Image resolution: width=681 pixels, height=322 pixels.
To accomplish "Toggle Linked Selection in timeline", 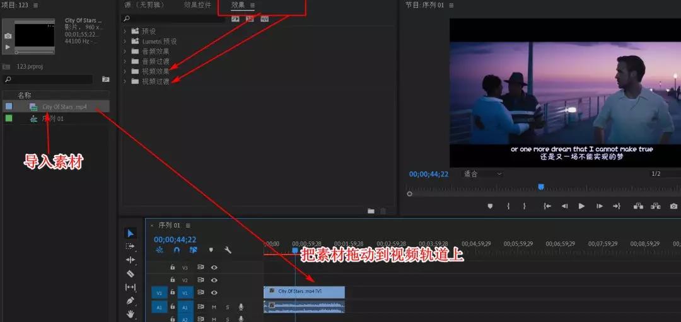I will point(194,250).
